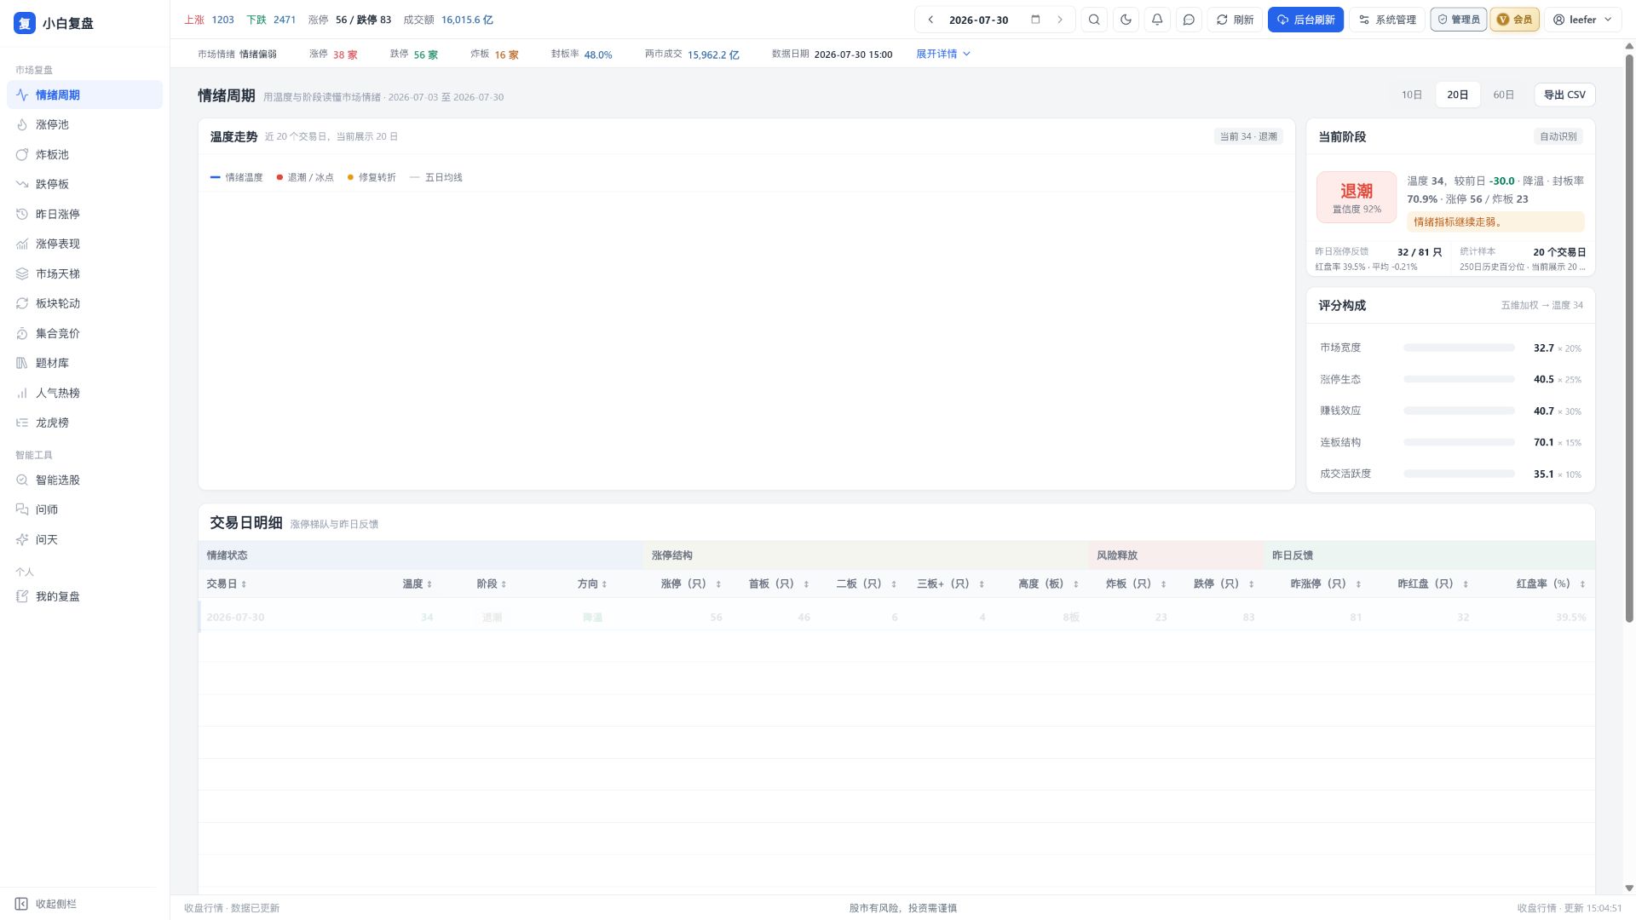Open the search icon in top bar

(x=1094, y=20)
